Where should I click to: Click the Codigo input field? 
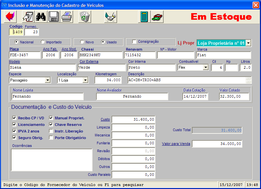(16, 32)
